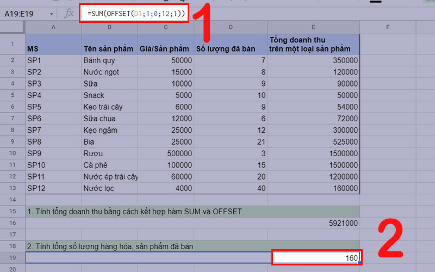
Task: Select revenue cell 350000
Action: point(314,60)
